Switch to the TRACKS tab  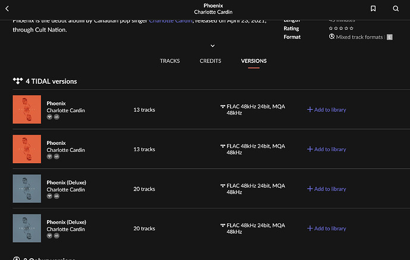coord(170,61)
